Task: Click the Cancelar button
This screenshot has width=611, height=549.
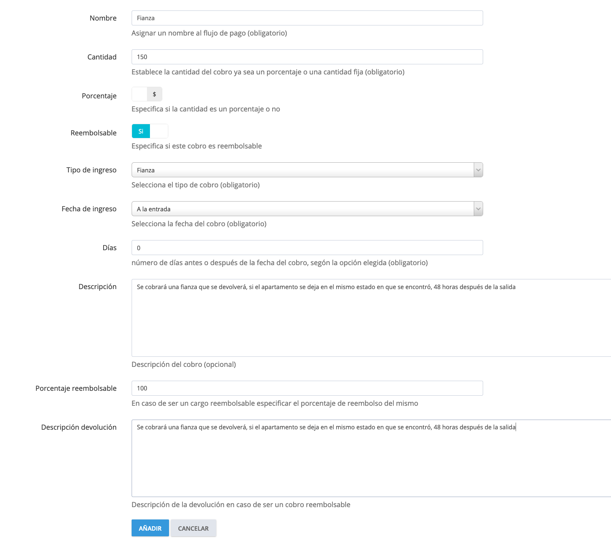Action: pos(193,528)
